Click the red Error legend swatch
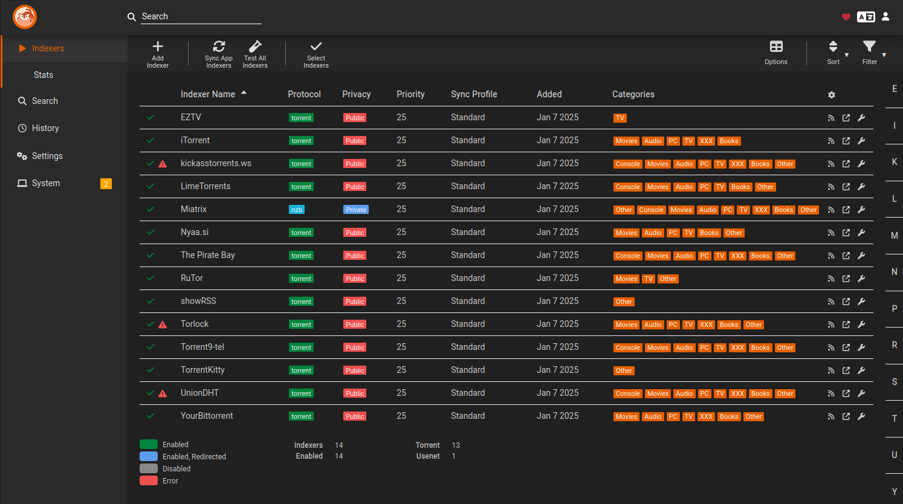The width and height of the screenshot is (903, 504). coord(149,480)
